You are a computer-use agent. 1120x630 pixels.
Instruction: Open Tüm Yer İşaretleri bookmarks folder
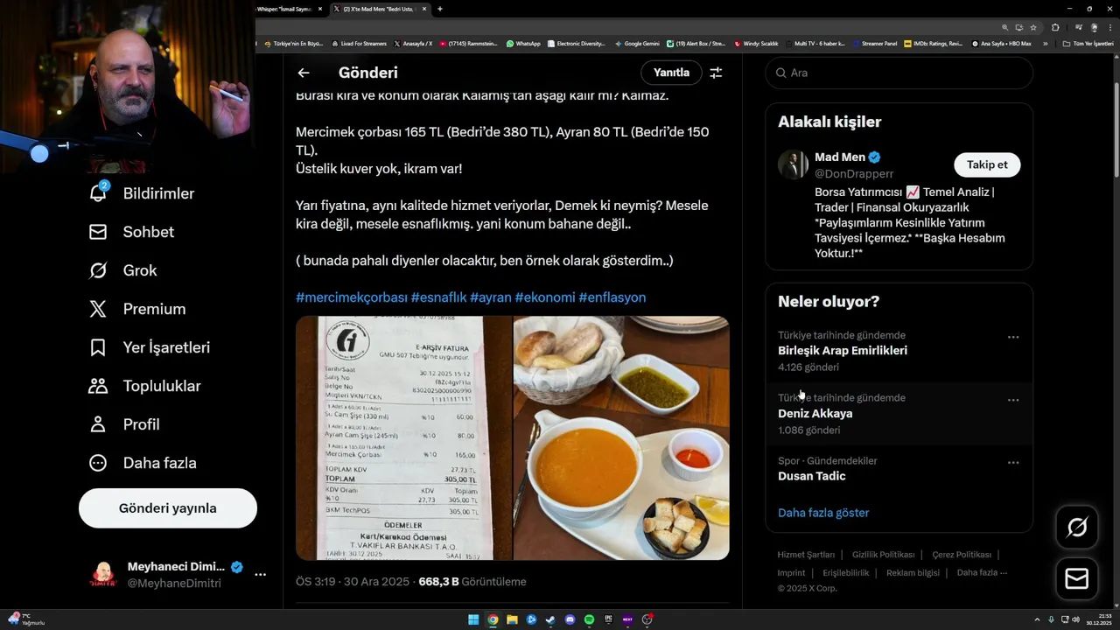pos(1088,44)
